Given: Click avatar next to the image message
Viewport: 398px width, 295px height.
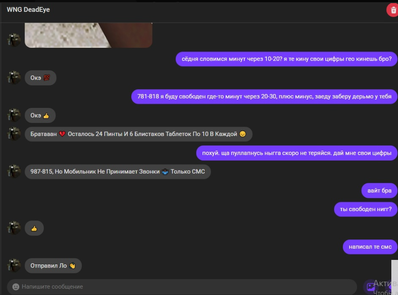Looking at the screenshot, I should tap(14, 40).
